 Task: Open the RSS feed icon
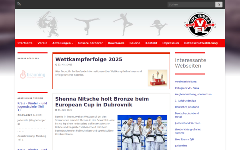(19, 4)
